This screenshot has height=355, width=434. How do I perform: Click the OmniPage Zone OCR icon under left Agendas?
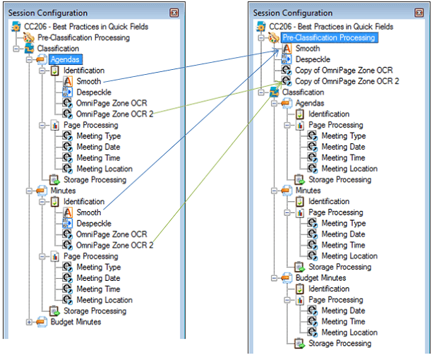pos(67,103)
